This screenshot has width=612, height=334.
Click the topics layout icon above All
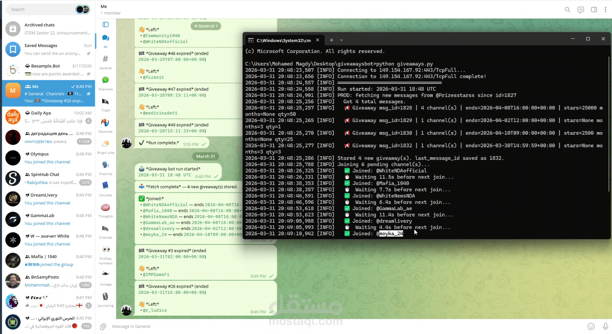click(106, 24)
